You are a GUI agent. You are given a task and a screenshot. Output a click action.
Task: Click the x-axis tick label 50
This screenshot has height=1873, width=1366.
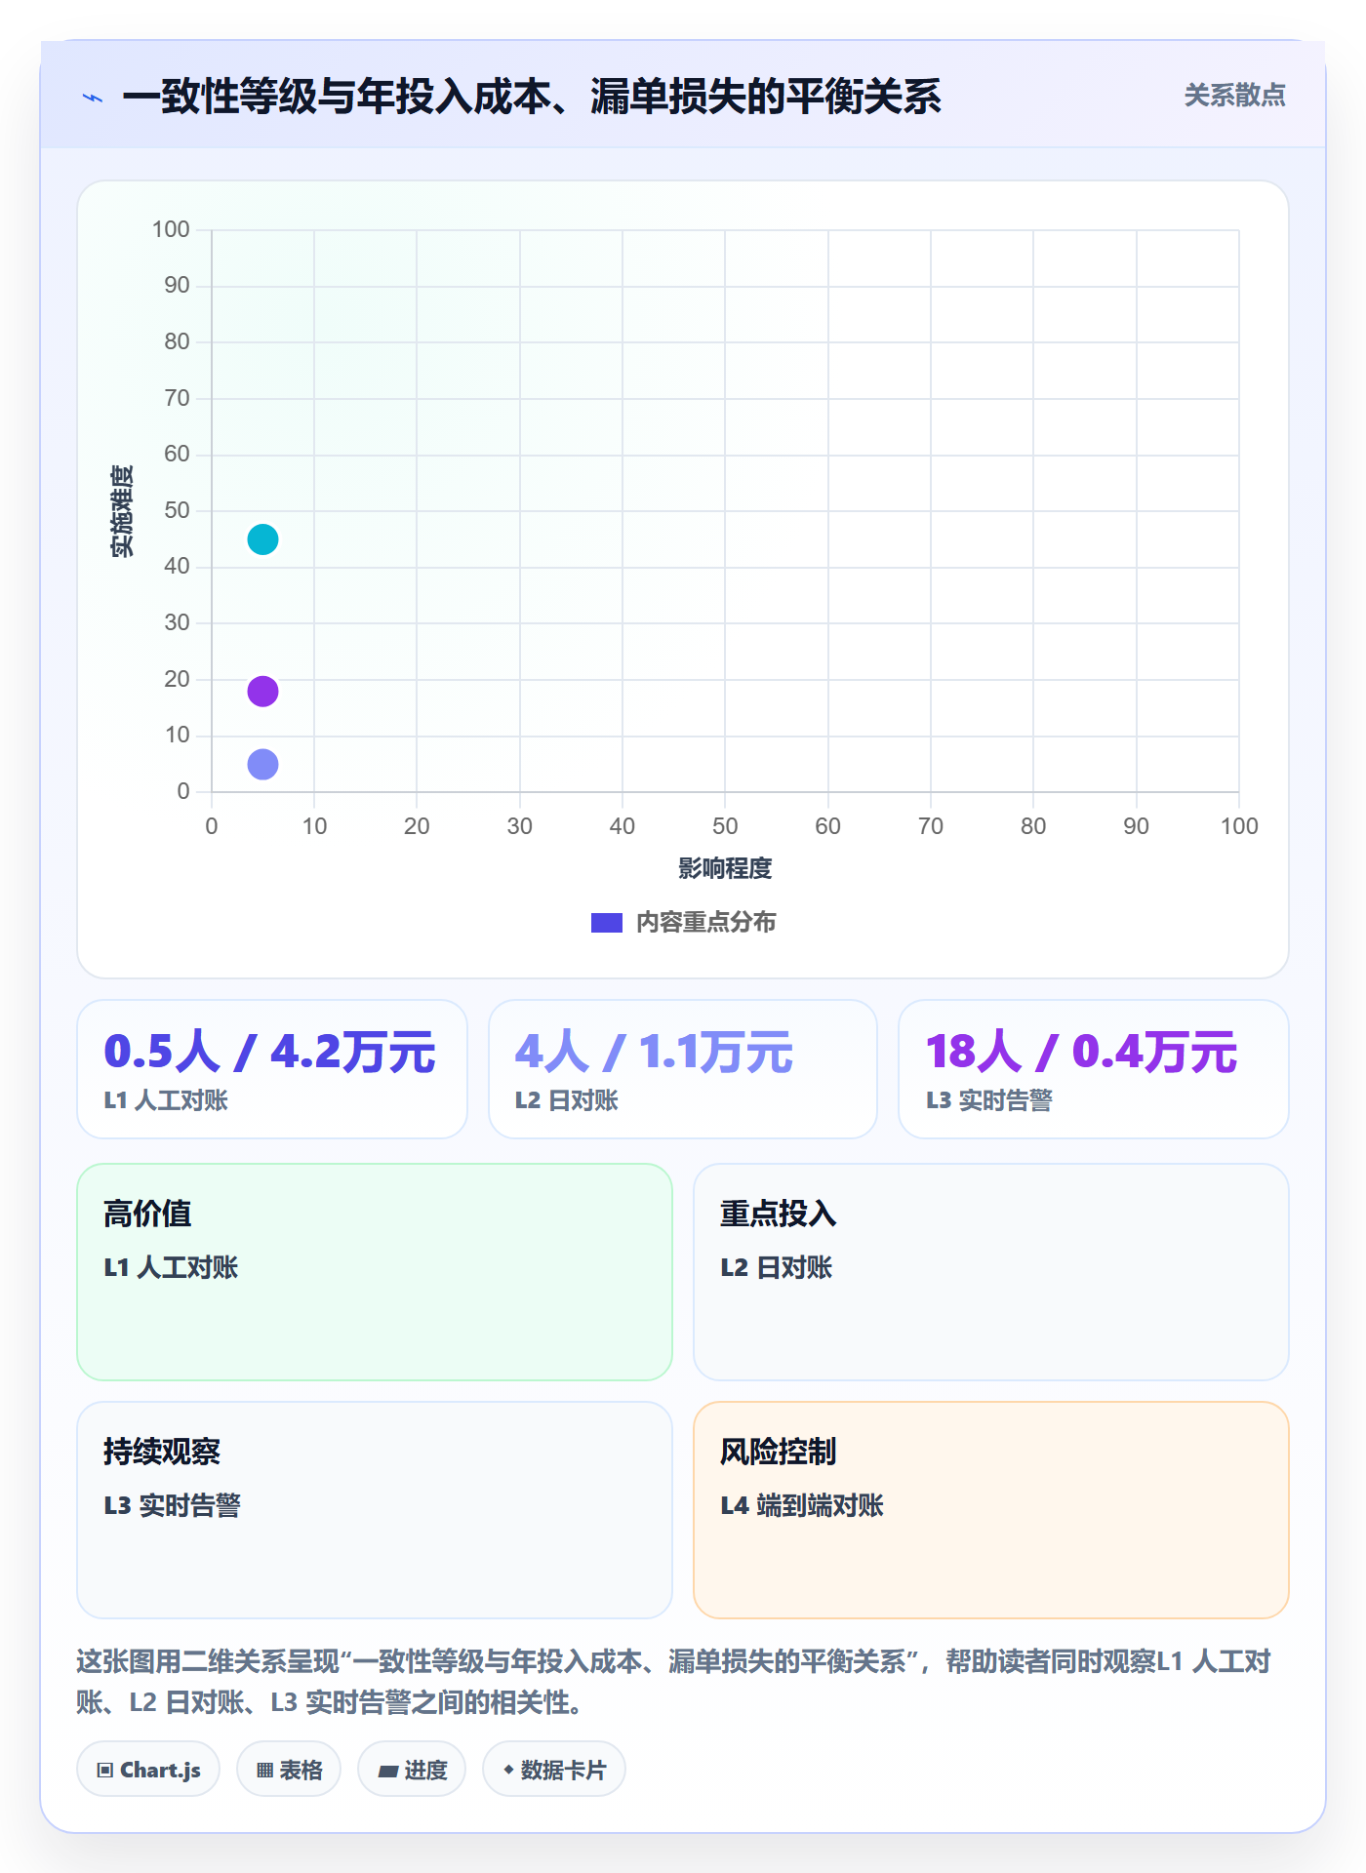point(725,826)
